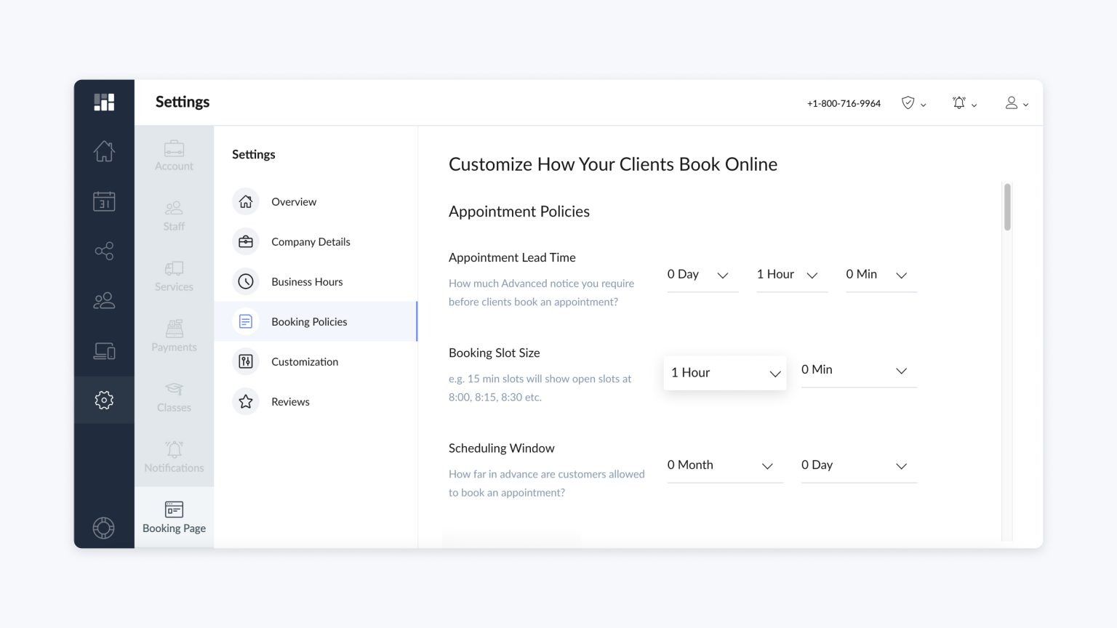Open the Notifications section tab

click(174, 457)
